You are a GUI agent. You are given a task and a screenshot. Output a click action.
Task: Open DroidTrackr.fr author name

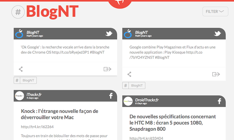[147, 100]
